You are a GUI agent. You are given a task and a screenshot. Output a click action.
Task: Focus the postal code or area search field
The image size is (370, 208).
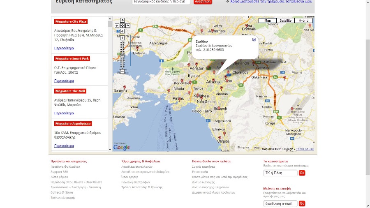tap(161, 2)
